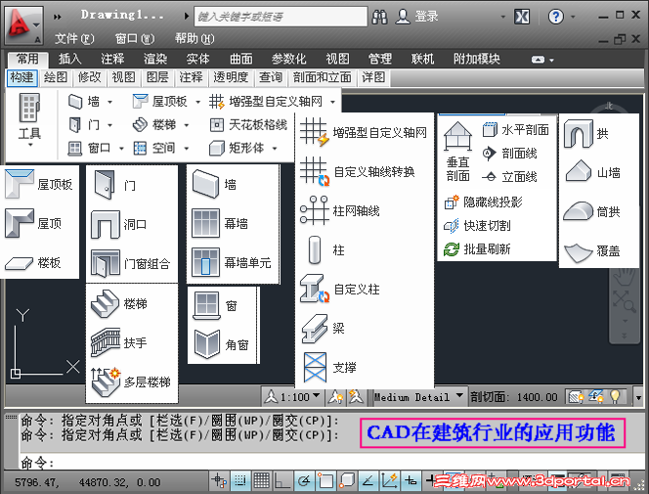Select the 屋顶 roof tool
Screen dimensions: 649x494
tap(34, 224)
